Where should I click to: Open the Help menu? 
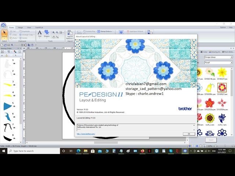[231, 27]
